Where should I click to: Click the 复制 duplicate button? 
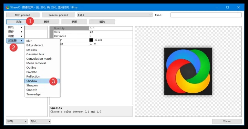(x=74, y=22)
